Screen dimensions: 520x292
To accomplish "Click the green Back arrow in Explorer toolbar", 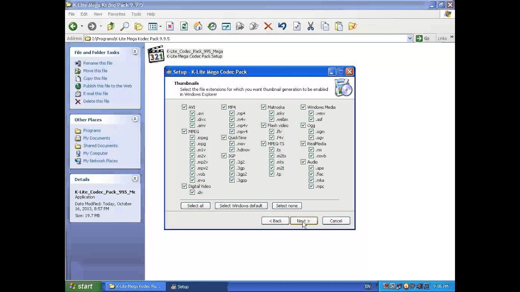I will [x=73, y=26].
